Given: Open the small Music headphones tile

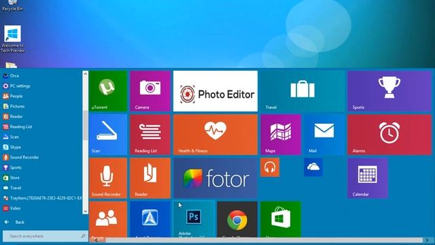Looking at the screenshot, I should (270, 167).
